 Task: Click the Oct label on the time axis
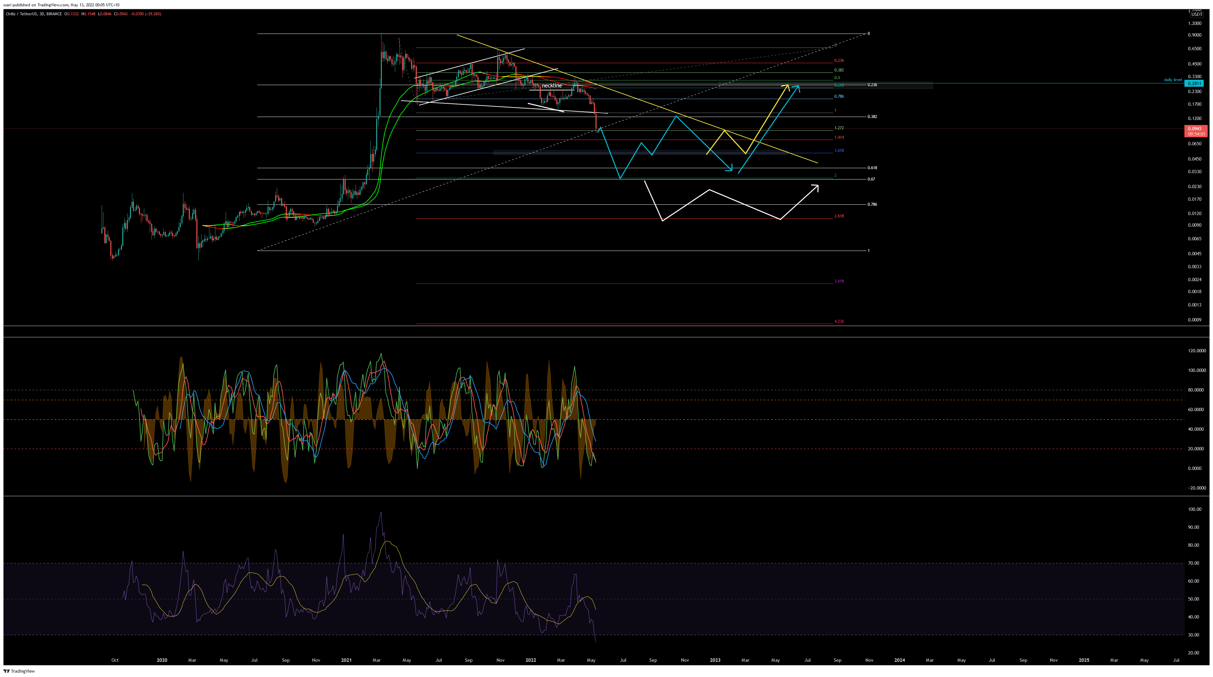[x=115, y=660]
